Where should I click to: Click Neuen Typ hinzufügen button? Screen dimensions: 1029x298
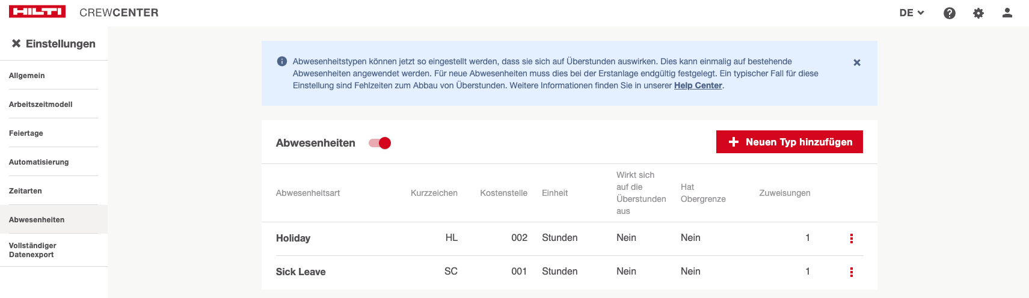tap(789, 142)
